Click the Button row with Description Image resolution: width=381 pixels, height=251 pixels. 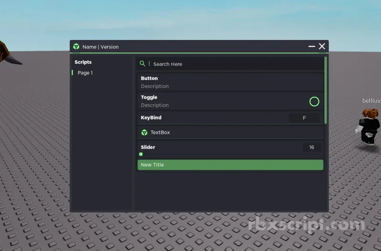(x=231, y=82)
